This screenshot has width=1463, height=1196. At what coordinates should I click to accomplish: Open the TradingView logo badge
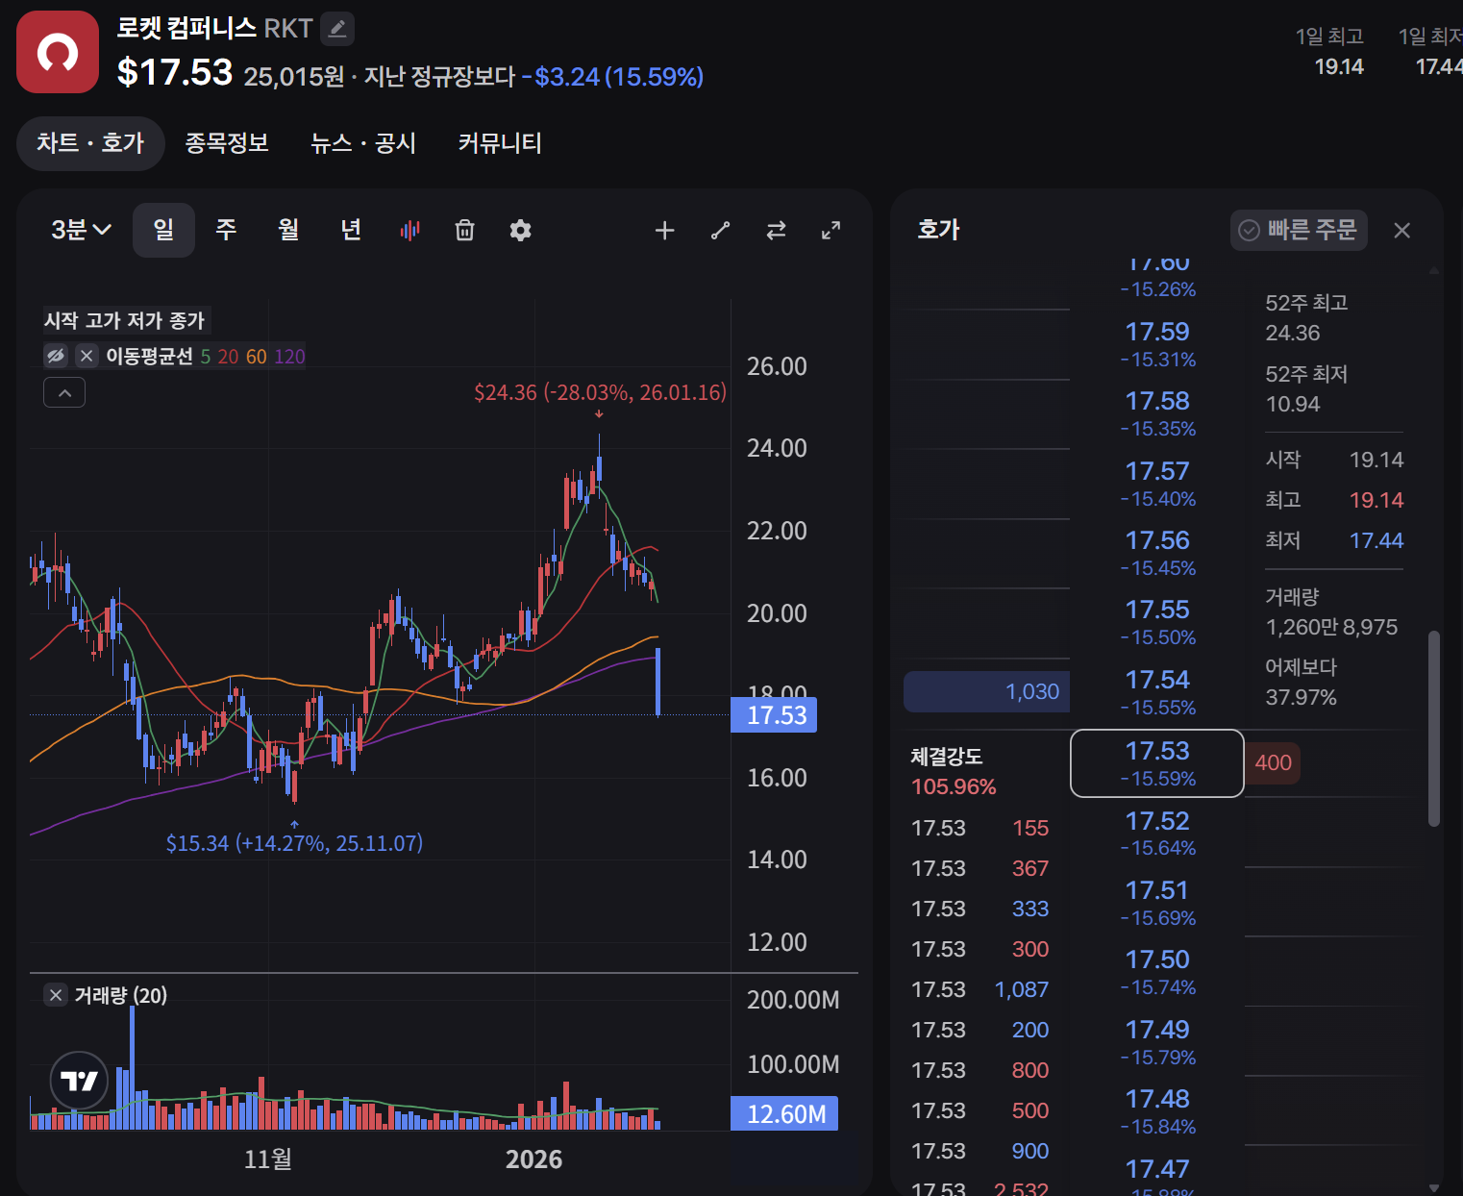point(79,1081)
